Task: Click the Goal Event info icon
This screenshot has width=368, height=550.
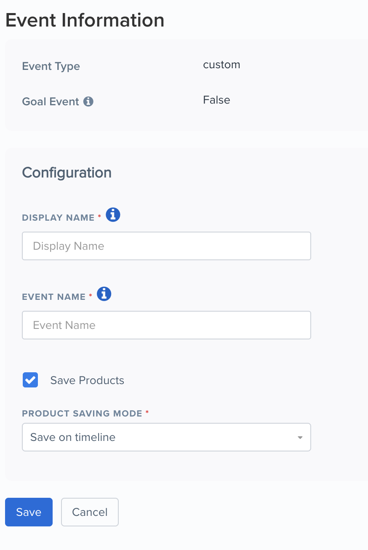Action: pyautogui.click(x=89, y=101)
